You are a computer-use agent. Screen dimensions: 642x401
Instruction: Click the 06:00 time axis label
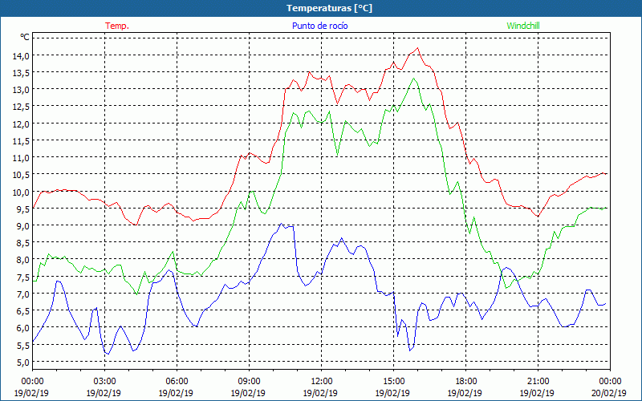point(177,382)
